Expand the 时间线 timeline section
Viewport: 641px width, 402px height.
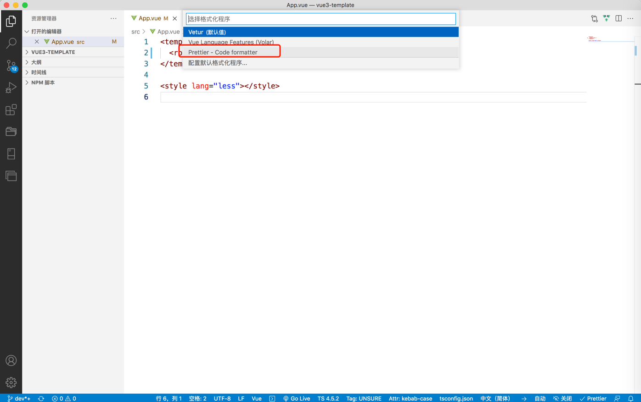[x=73, y=72]
